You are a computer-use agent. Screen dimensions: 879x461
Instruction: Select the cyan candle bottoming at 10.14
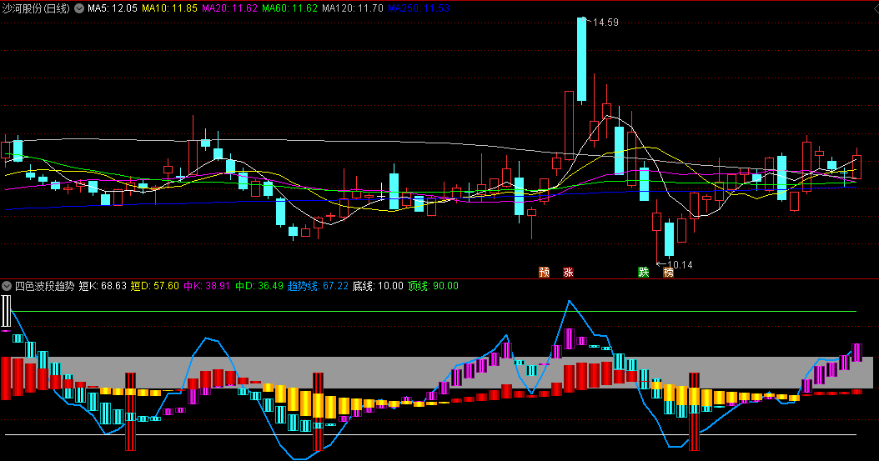coord(669,240)
